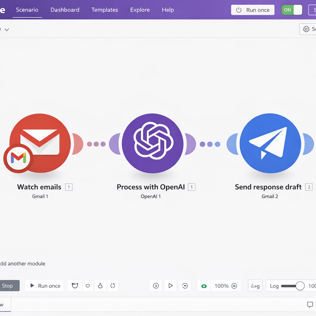316x316 pixels.
Task: Toggle the green eye visibility button
Action: coord(204,286)
